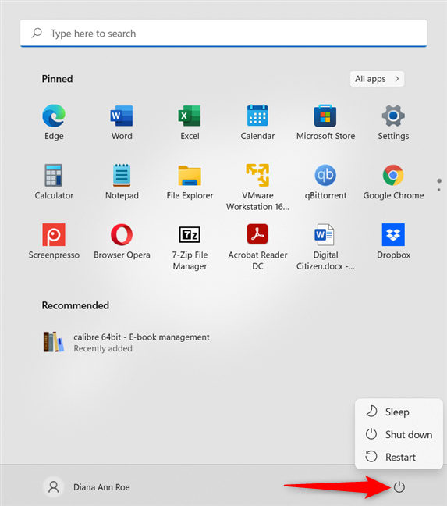Select the first pinned apps page dot
Image resolution: width=447 pixels, height=506 pixels.
[x=439, y=180]
